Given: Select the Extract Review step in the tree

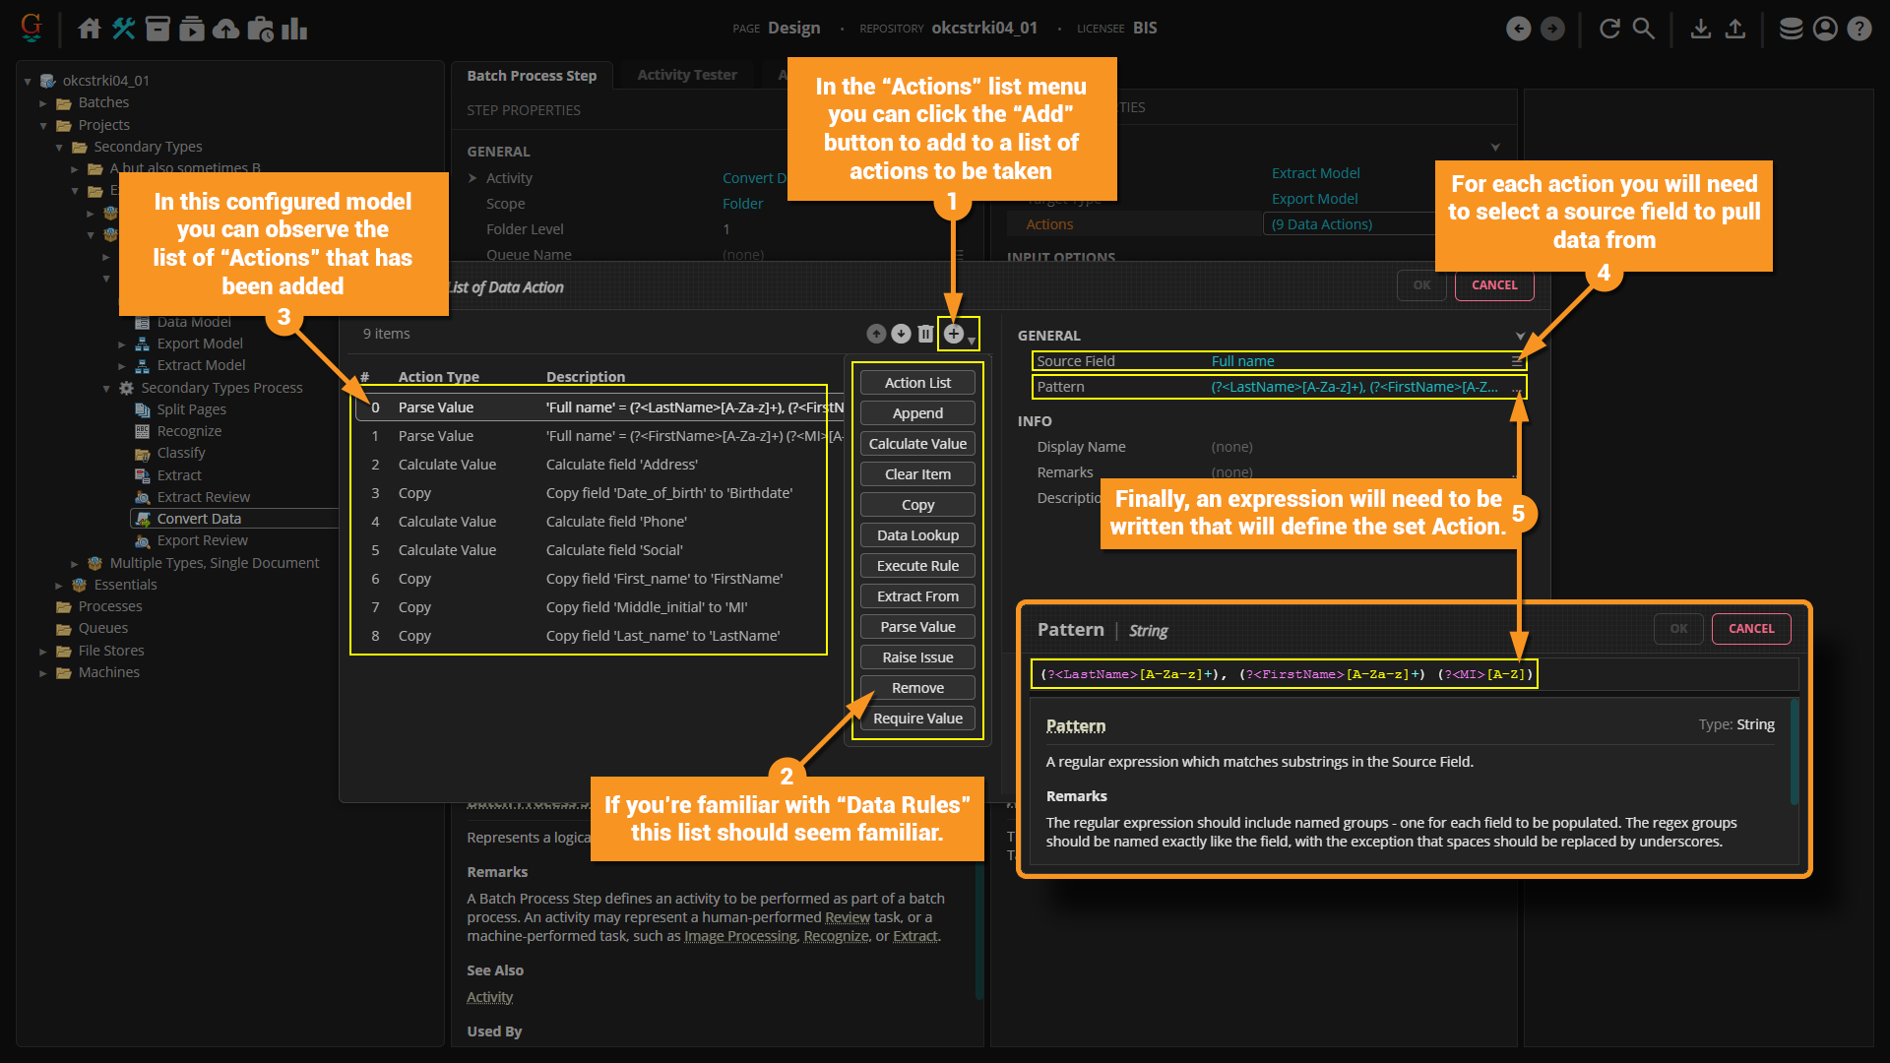Looking at the screenshot, I should click(203, 497).
